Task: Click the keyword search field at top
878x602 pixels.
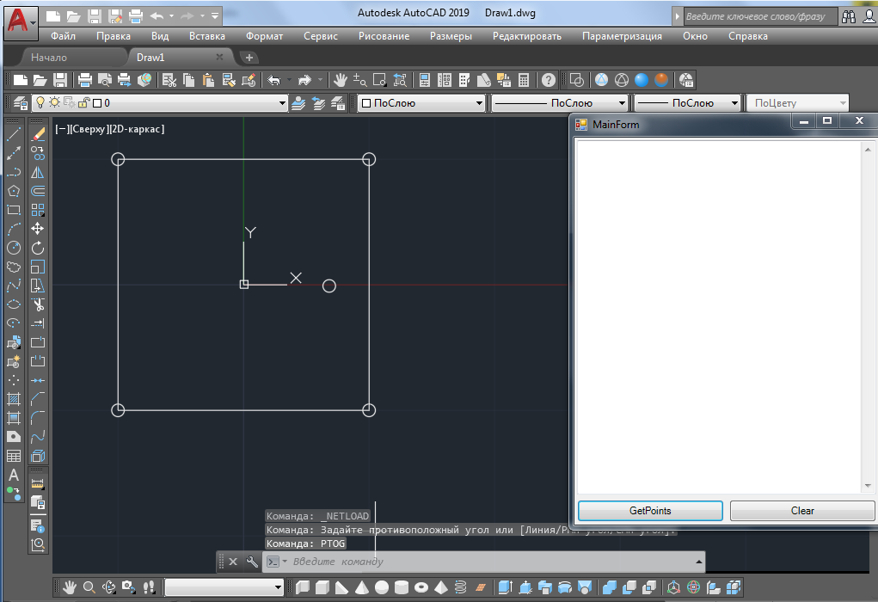Action: 760,16
